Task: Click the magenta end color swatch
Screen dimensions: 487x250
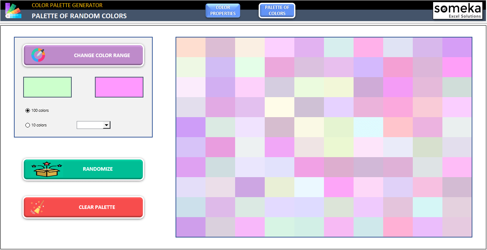Action: point(119,87)
